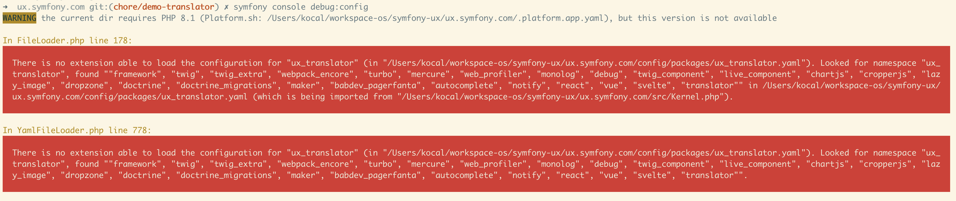Click the command 'symfony console debug:config'
Viewport: 956px width, 201px height.
(301, 7)
